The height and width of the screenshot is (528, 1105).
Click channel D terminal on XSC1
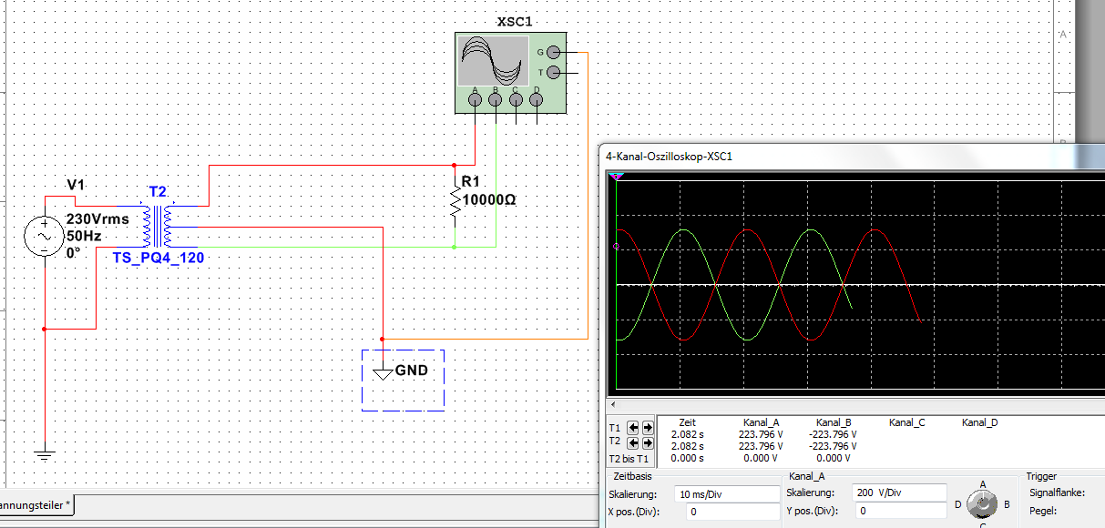pos(537,100)
